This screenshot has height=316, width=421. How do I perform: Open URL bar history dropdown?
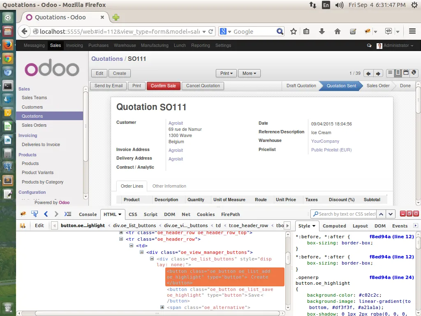click(x=204, y=32)
